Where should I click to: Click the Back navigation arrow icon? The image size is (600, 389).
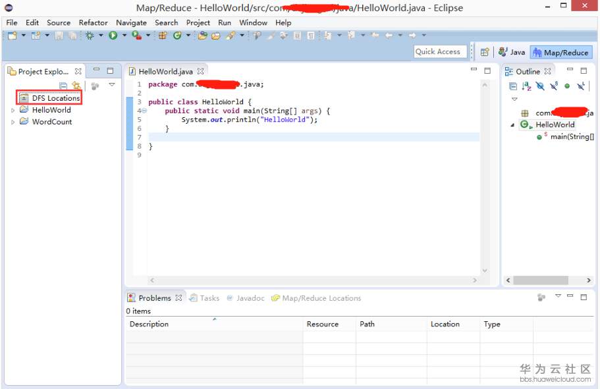[389, 36]
